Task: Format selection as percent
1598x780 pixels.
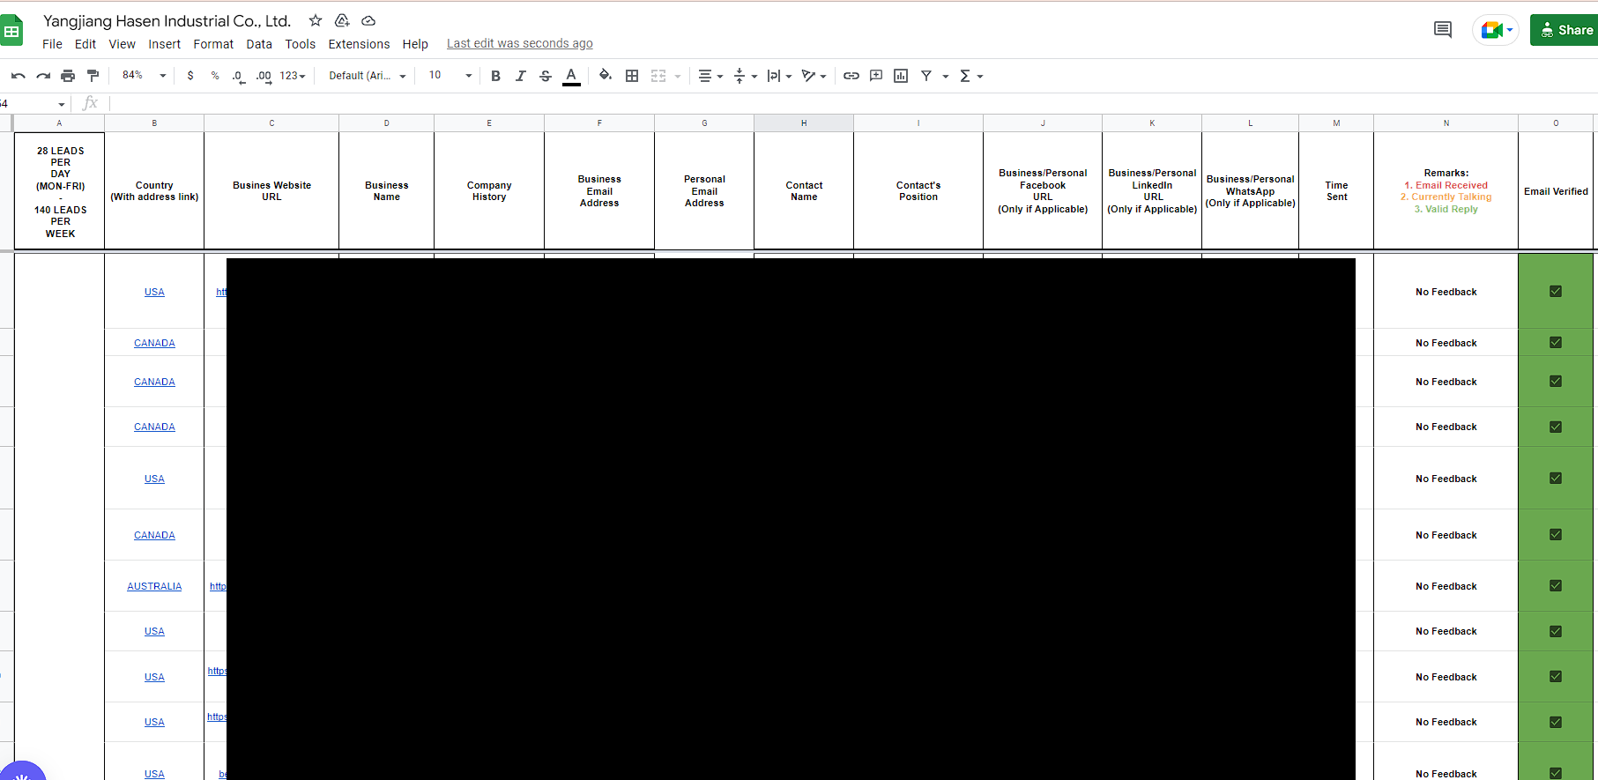Action: tap(215, 76)
